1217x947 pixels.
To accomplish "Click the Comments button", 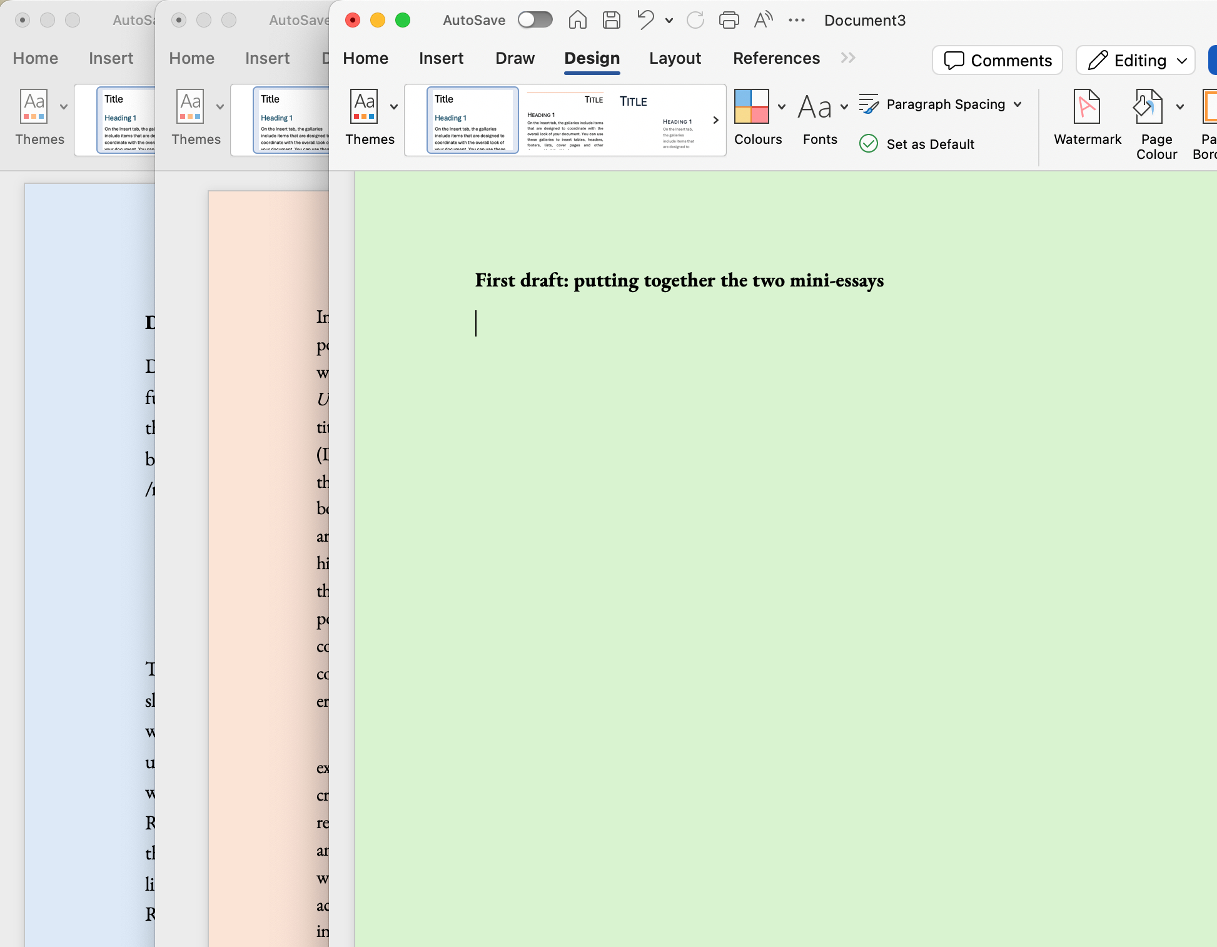I will click(997, 61).
